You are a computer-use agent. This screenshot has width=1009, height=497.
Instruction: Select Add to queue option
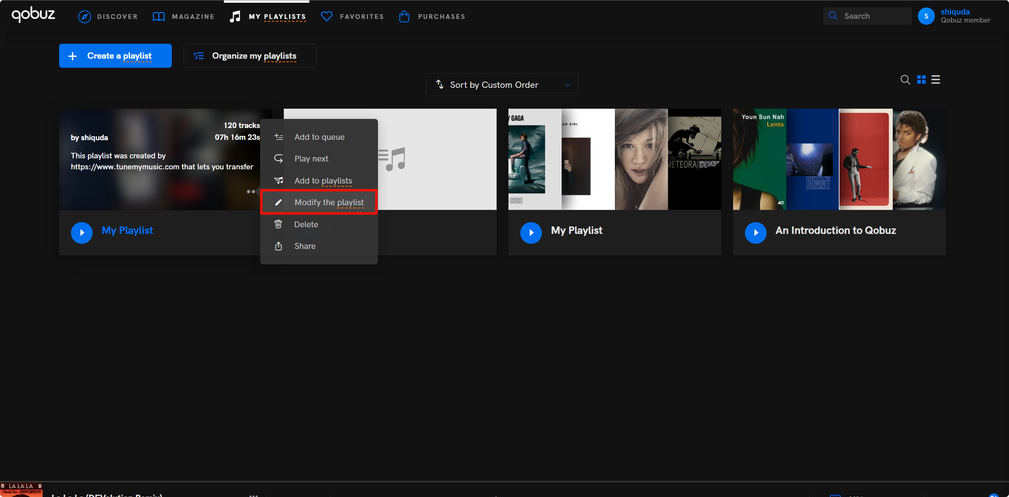[x=319, y=137]
